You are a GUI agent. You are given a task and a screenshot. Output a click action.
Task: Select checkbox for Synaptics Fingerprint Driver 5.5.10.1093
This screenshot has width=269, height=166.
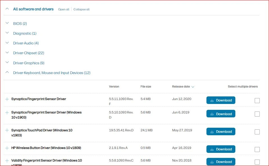[257, 114]
